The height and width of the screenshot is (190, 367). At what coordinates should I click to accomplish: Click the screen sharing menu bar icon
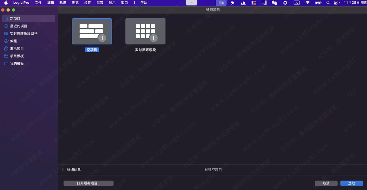point(221,3)
